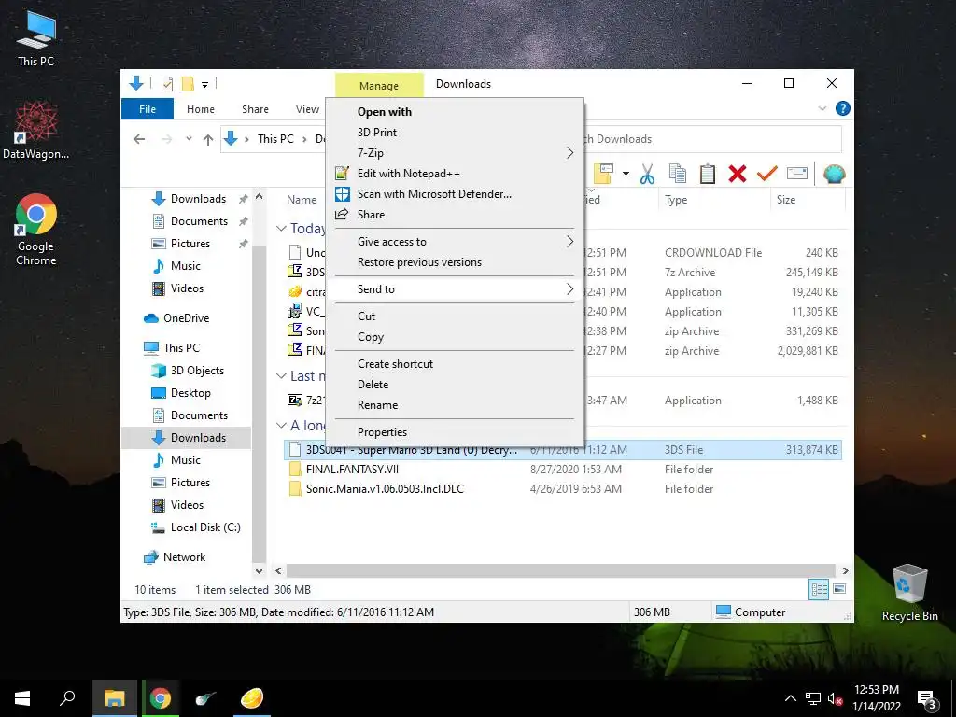Click the Rename field toolbar icon
The width and height of the screenshot is (956, 717).
(x=797, y=174)
